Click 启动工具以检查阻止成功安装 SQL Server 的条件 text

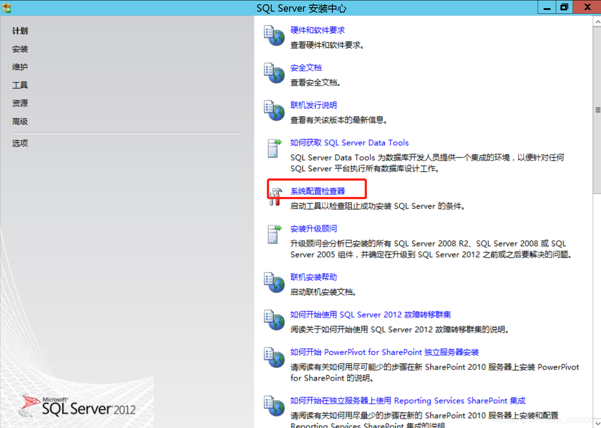378,206
